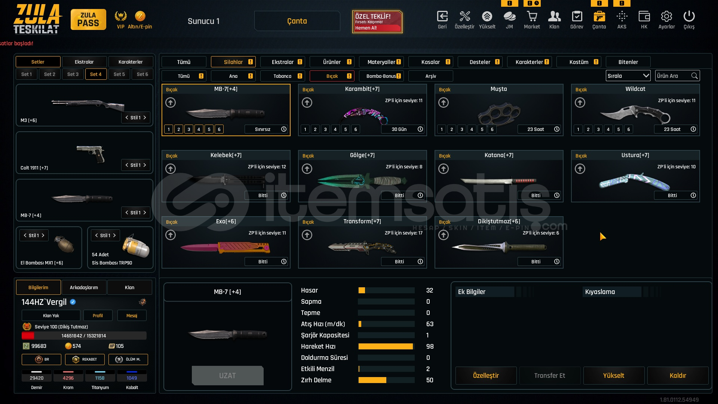The image size is (718, 404).
Task: Click the Klan icon in top bar
Action: pyautogui.click(x=554, y=17)
